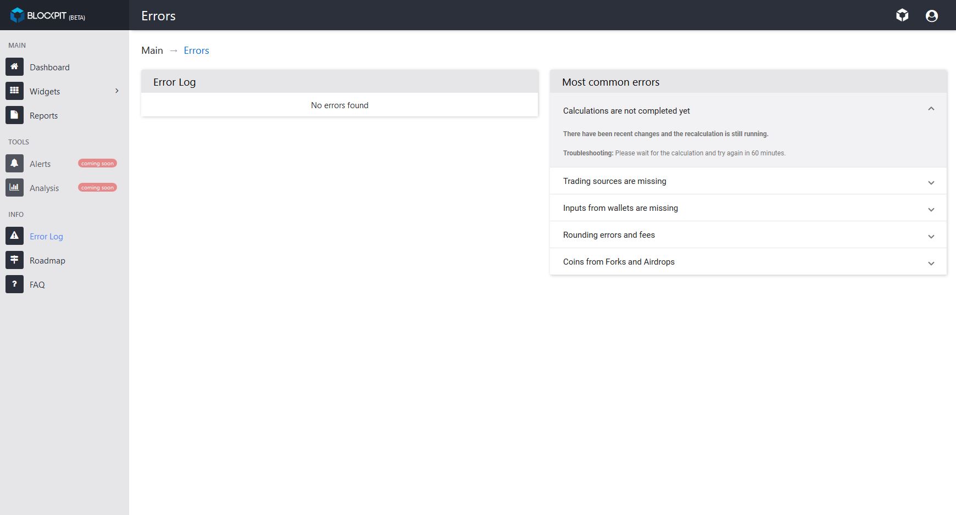Expand 'Rounding errors and fees' chevron
The width and height of the screenshot is (956, 515).
(931, 237)
